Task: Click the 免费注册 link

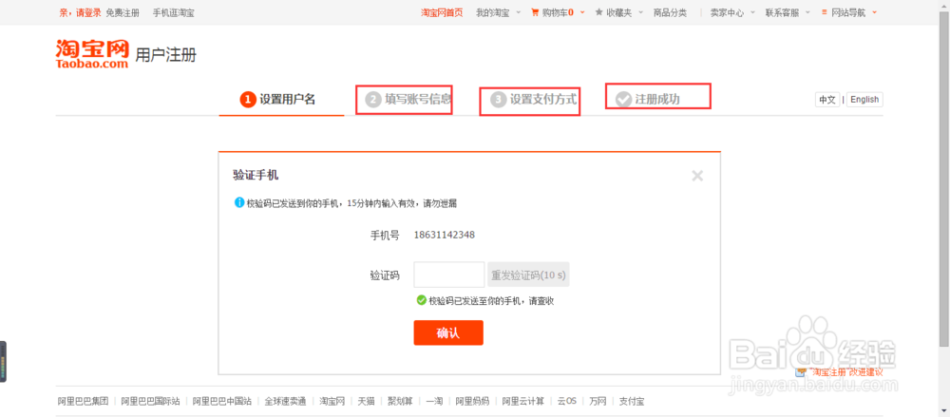Action: pyautogui.click(x=123, y=12)
